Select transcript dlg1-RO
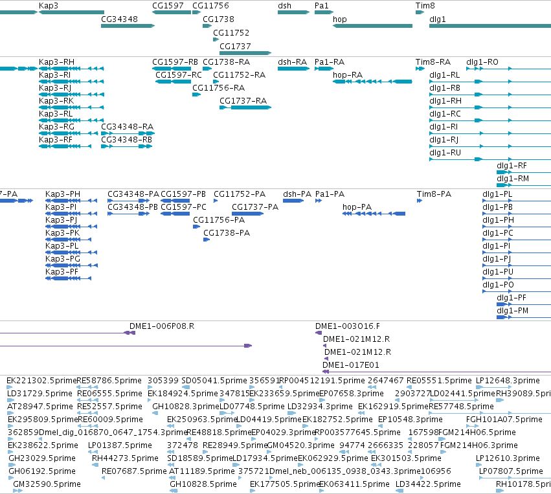The height and width of the screenshot is (494, 551). [508, 69]
